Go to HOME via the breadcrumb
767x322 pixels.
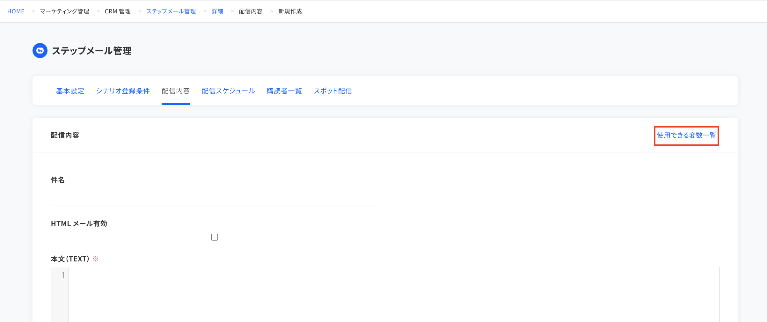(16, 11)
